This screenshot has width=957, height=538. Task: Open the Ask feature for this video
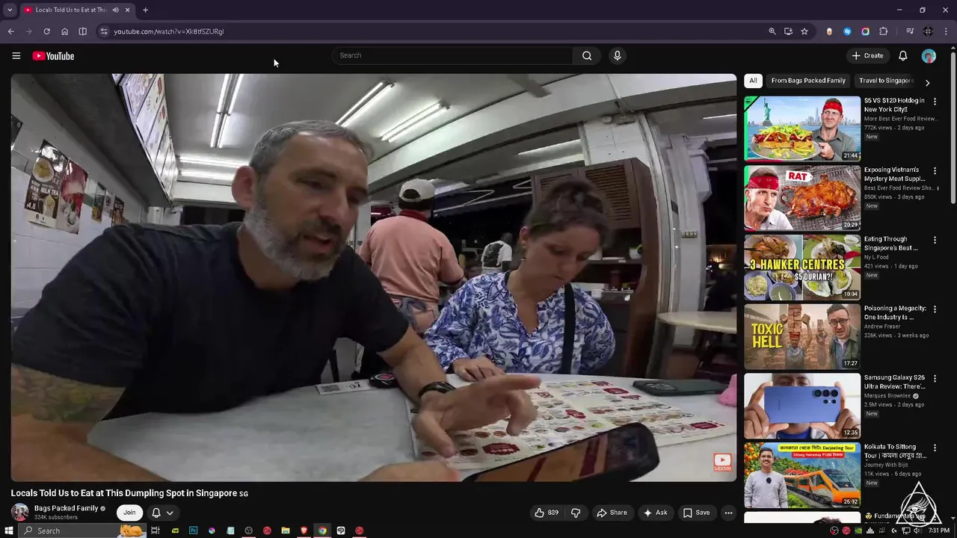[655, 513]
